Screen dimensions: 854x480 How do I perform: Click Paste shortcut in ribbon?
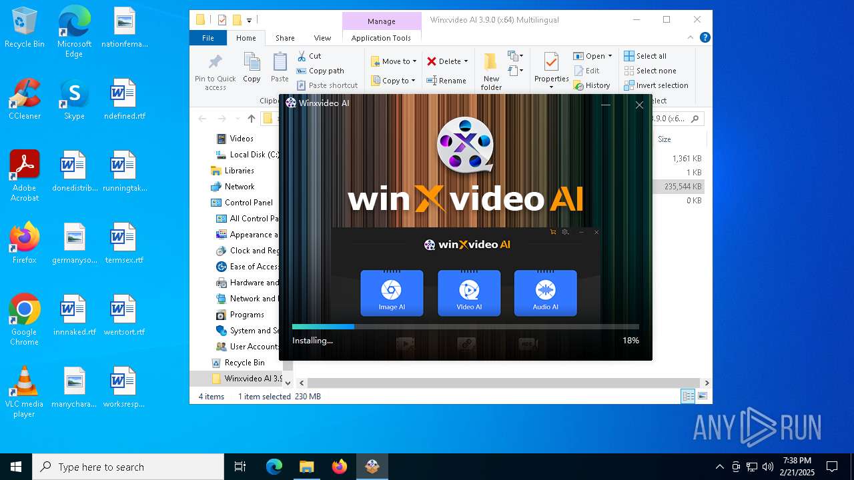click(x=327, y=85)
